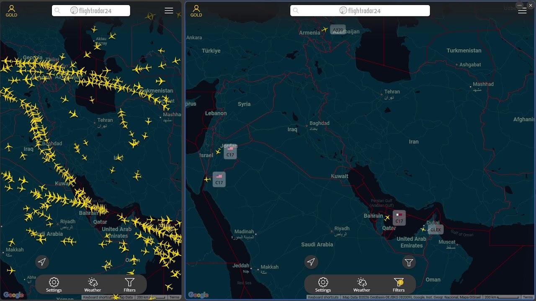Click search field in right flightradar24 window
The width and height of the screenshot is (536, 301).
(x=360, y=11)
